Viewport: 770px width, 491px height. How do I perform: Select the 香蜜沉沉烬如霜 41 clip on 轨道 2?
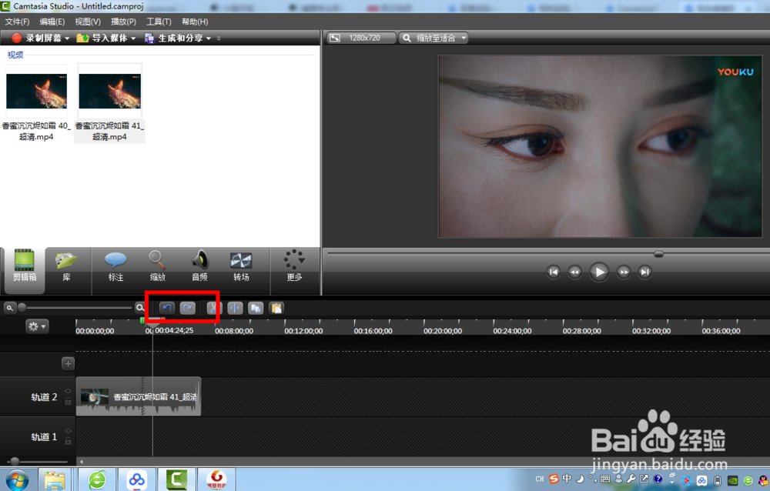pyautogui.click(x=139, y=396)
